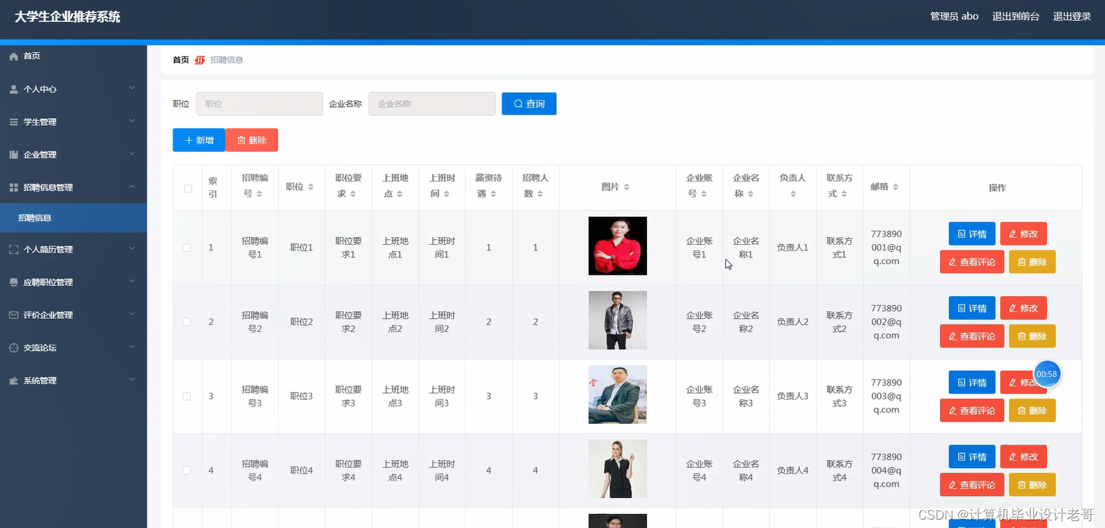Click the 新增 add button
The width and height of the screenshot is (1105, 528).
click(199, 140)
